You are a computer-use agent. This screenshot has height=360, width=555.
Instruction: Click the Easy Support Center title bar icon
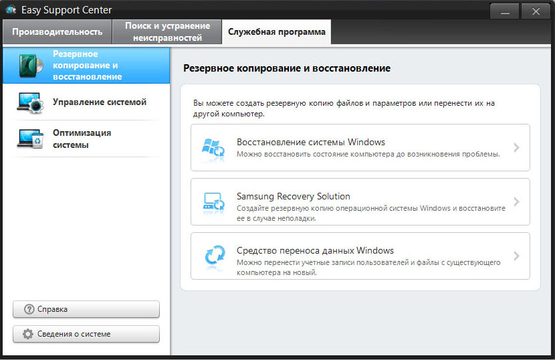(x=11, y=10)
